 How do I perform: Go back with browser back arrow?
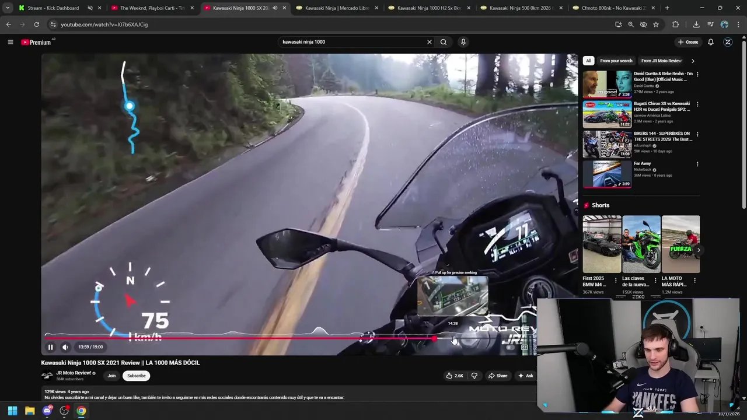[x=8, y=24]
